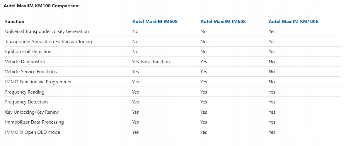
Task: Click KM100E's "No" in the Vehicle Diagnostics row
Action: click(x=272, y=62)
